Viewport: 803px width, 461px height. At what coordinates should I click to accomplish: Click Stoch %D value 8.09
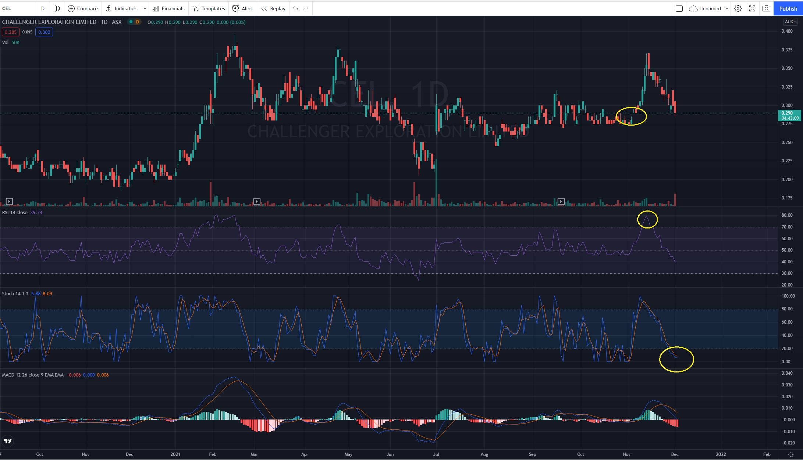[x=47, y=294]
